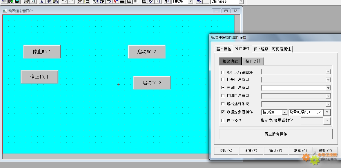341x168 pixels.
Task: Check the 打开用户窗口 option
Action: tap(223, 80)
